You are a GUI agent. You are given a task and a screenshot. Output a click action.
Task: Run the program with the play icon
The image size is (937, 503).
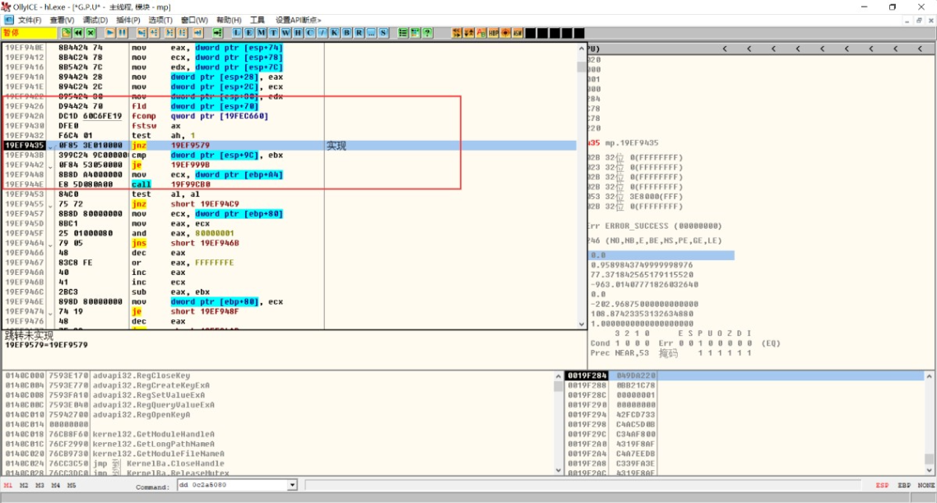(x=110, y=33)
